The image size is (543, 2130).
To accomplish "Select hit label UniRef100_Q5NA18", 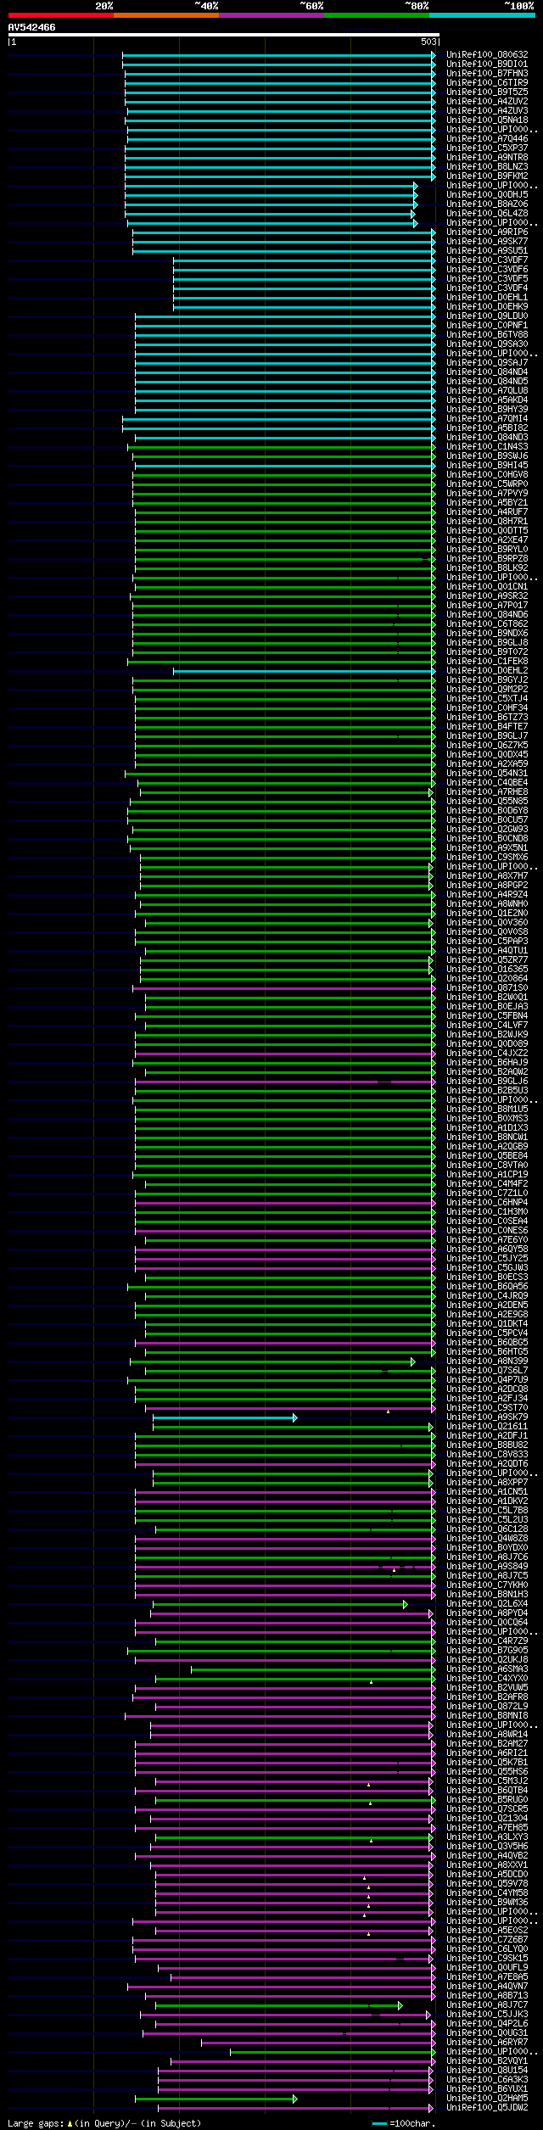I will click(x=487, y=120).
